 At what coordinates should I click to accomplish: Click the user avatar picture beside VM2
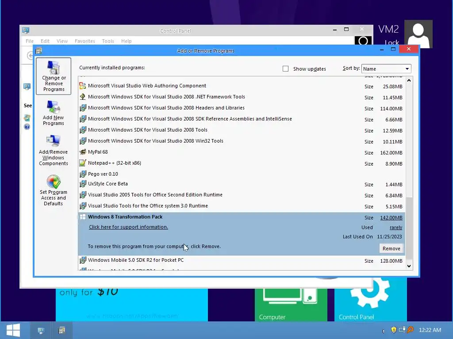[x=418, y=34]
